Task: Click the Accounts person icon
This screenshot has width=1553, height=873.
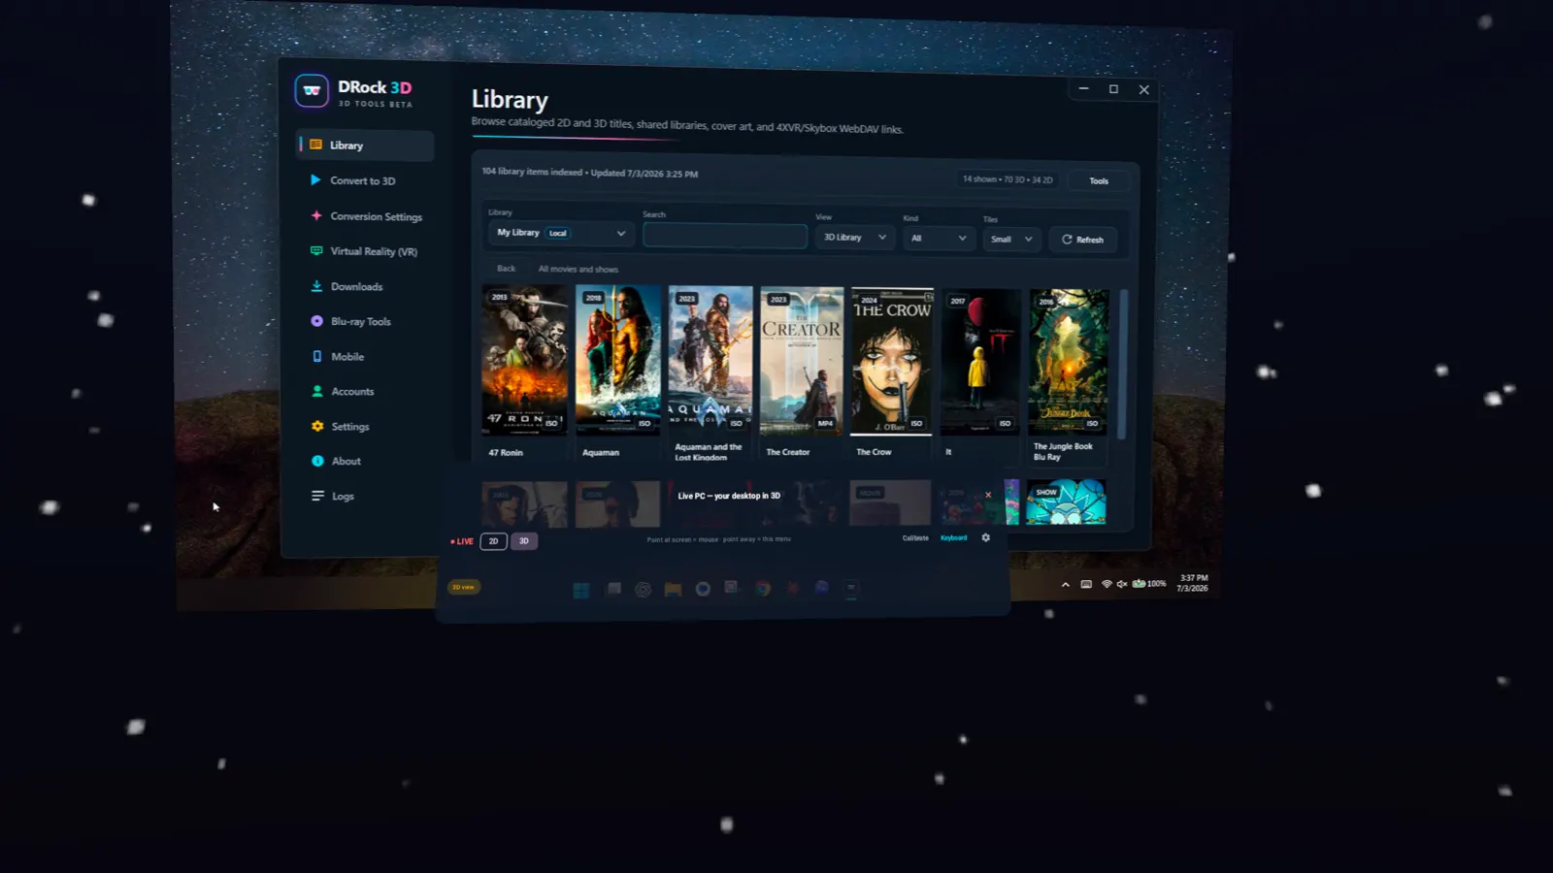Action: tap(317, 391)
